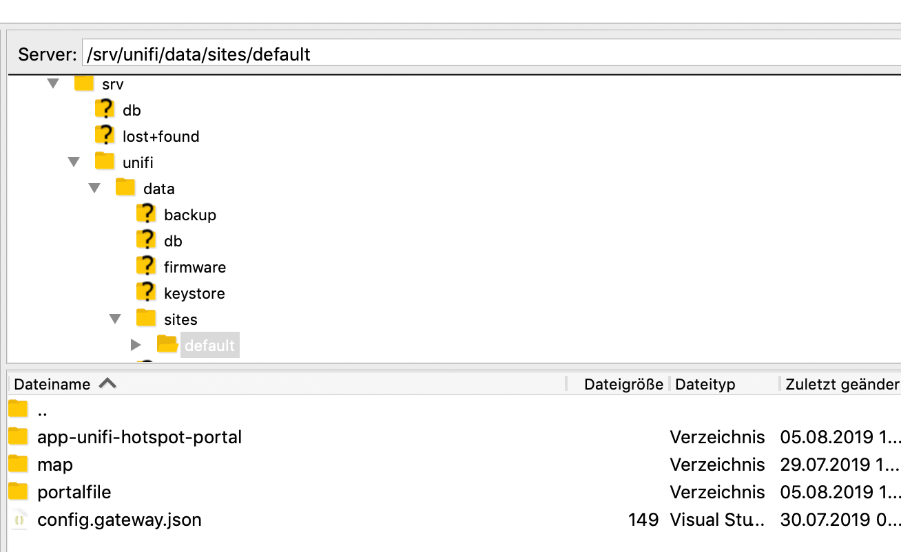Click the unknown-folder icon beside backup
The height and width of the screenshot is (552, 901).
tap(146, 213)
